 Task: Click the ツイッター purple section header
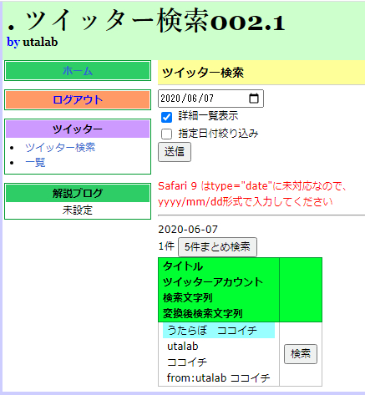click(78, 129)
